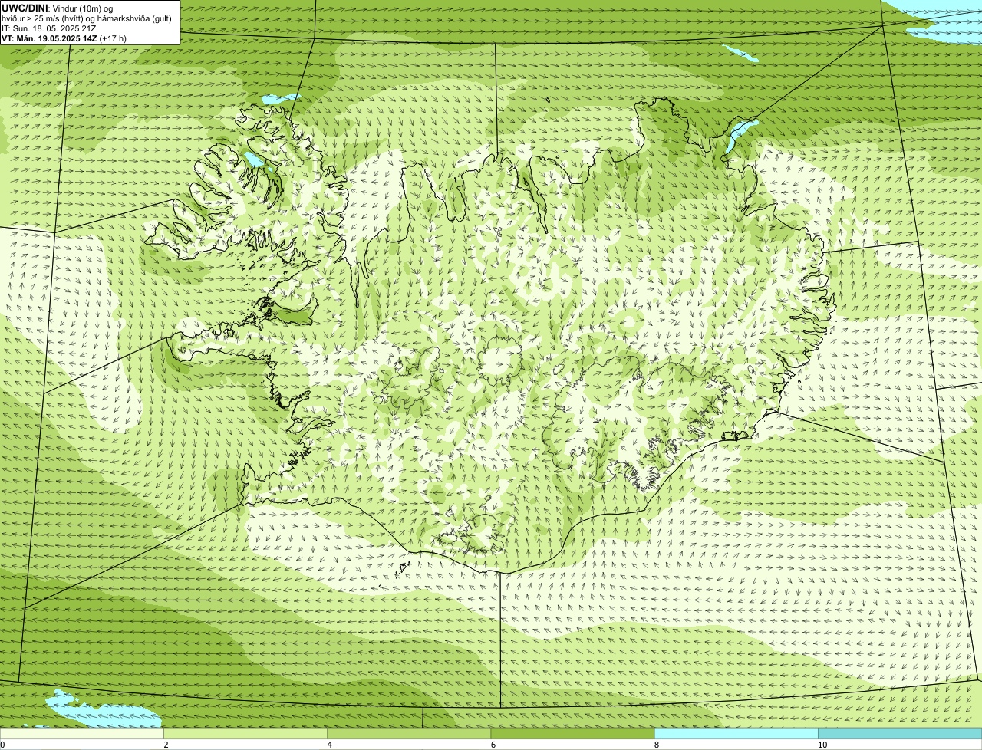This screenshot has height=750, width=982.
Task: Click the '2' label on the color scale
Action: (166, 745)
